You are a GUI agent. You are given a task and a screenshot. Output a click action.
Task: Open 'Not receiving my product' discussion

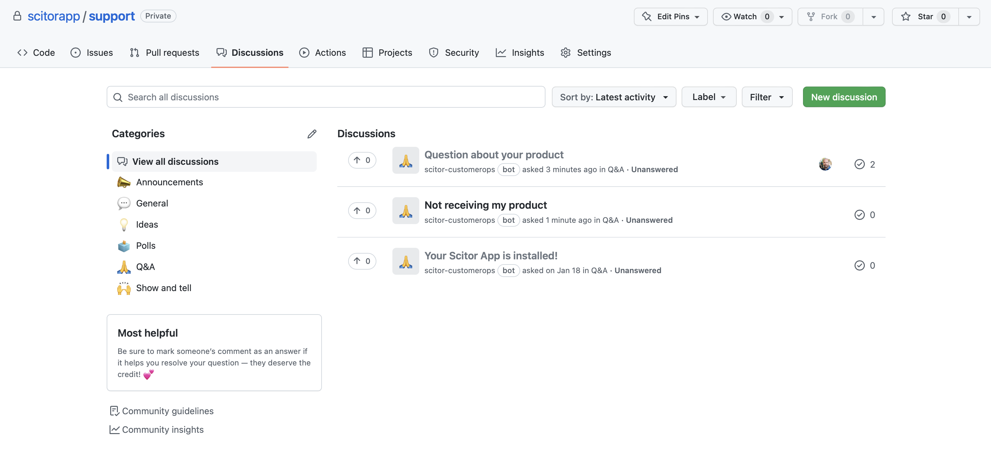click(486, 205)
